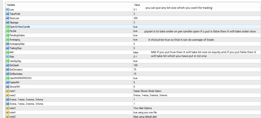The height and width of the screenshot is (118, 261).
Task: Click the Value column header
Action: [x=137, y=5]
